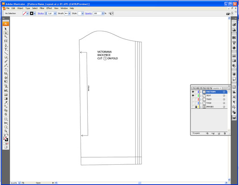Open the Window menu
The width and height of the screenshot is (239, 185).
(64, 8)
